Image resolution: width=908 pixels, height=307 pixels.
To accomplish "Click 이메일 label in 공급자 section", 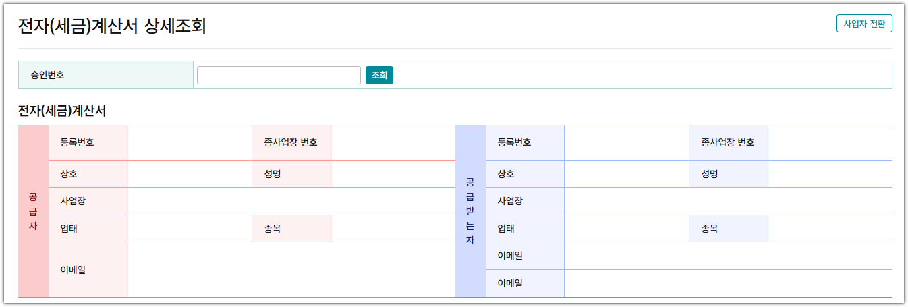I will click(73, 270).
